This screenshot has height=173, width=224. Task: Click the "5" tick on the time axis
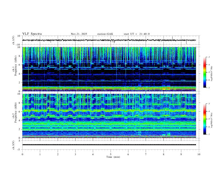coord(111,154)
